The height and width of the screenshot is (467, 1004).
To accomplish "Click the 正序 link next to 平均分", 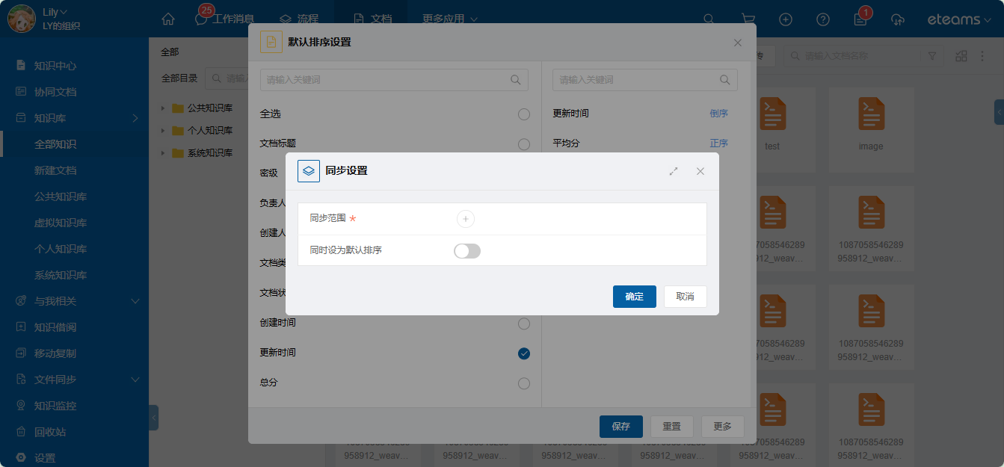I will click(718, 143).
